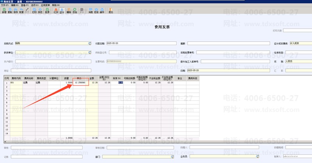Screen dimensions: 312x163
Task: Print using the 打印 toolbar icon
Action: click(34, 11)
